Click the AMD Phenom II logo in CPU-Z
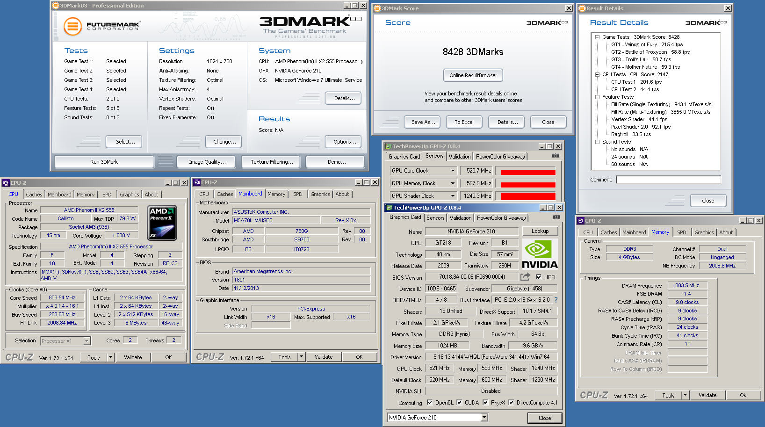 coord(162,223)
